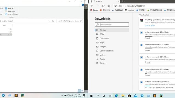Open the ALICE BLUE bookmark

pos(117,10)
